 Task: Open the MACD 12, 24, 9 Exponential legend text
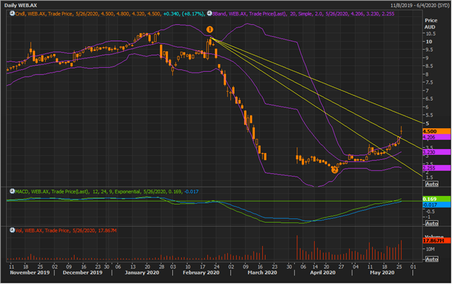(x=107, y=191)
